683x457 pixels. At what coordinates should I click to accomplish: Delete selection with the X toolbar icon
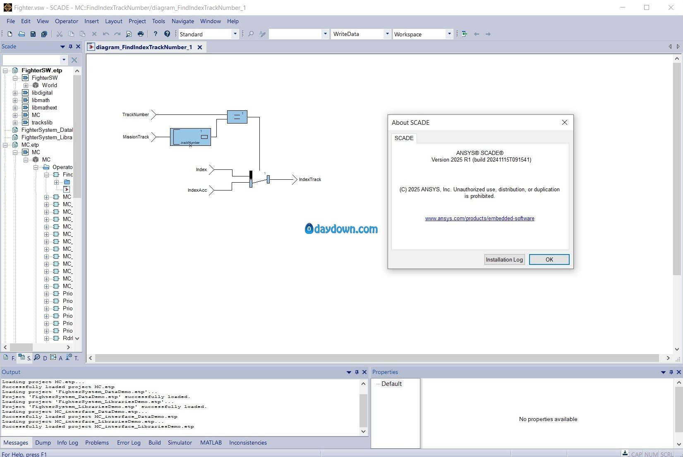coord(94,34)
